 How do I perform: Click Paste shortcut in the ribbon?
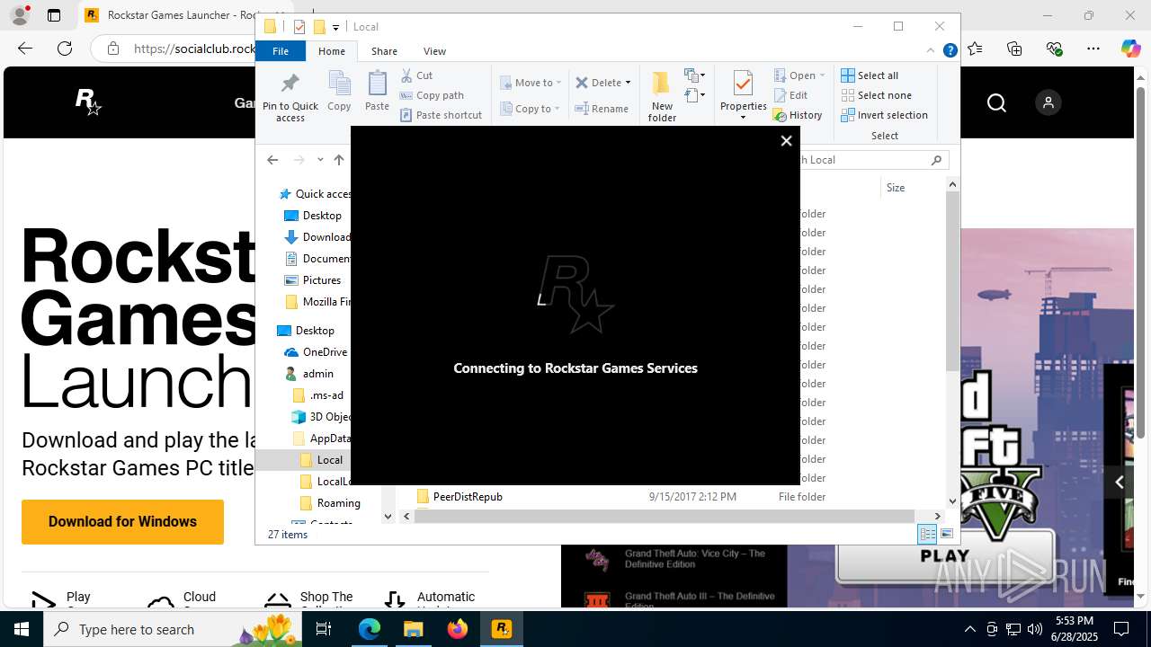[x=441, y=115]
